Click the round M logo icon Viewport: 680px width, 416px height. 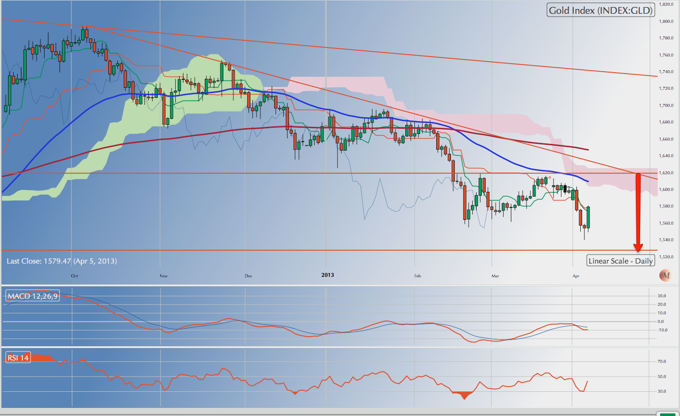tap(665, 275)
